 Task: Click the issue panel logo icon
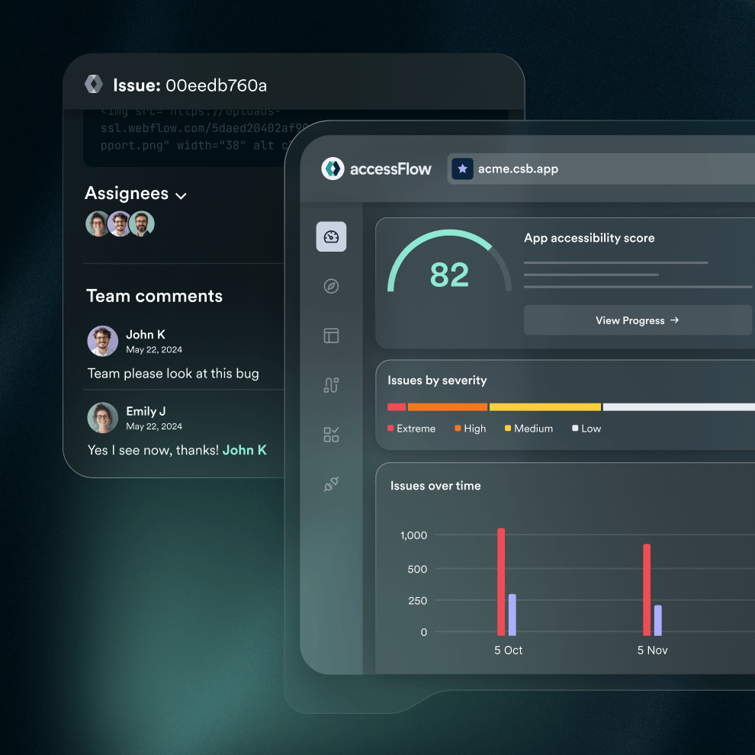[94, 85]
